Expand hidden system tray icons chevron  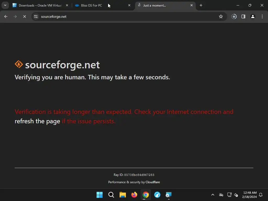tap(213, 195)
